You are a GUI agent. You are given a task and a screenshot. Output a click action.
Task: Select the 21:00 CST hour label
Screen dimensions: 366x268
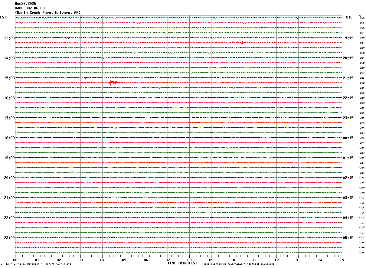click(x=9, y=198)
